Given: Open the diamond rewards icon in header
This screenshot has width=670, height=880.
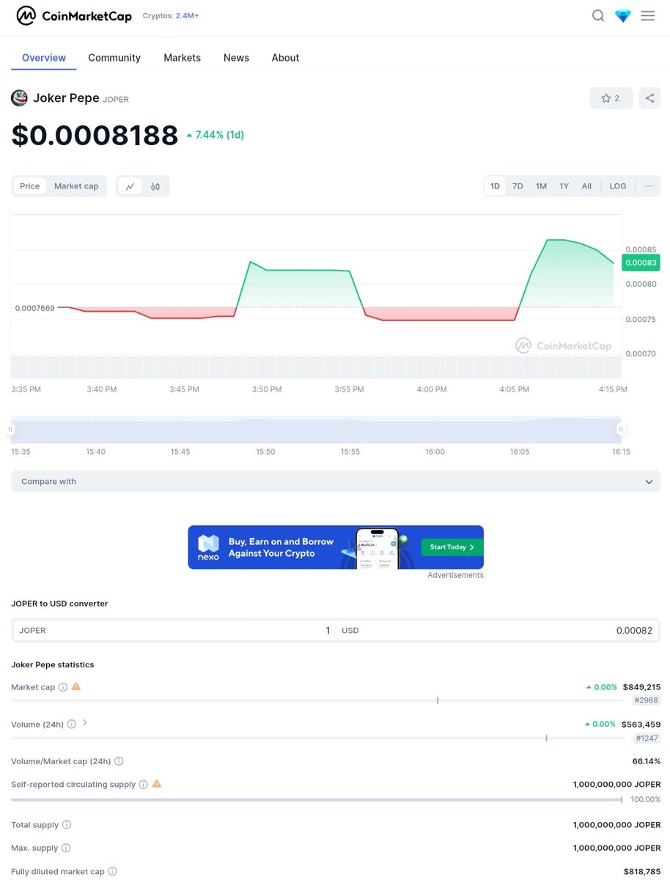Looking at the screenshot, I should (622, 15).
